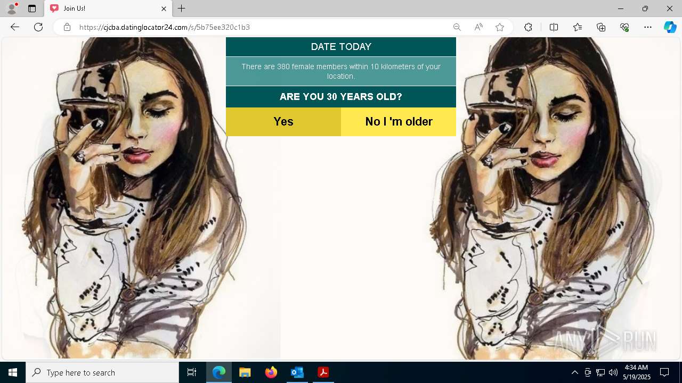
Task: Open the notification center
Action: pyautogui.click(x=664, y=372)
